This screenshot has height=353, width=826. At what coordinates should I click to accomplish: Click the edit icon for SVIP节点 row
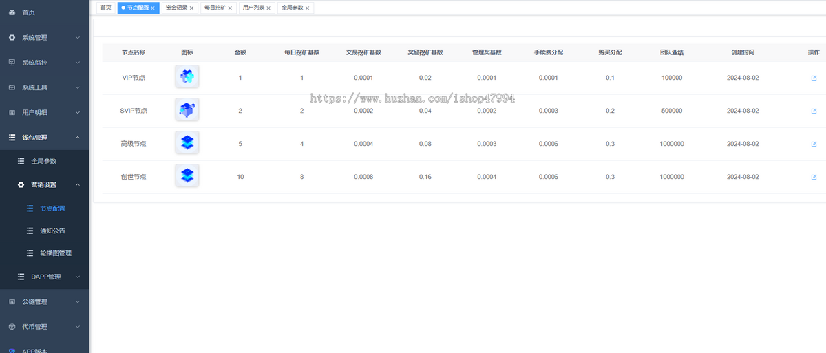point(814,111)
